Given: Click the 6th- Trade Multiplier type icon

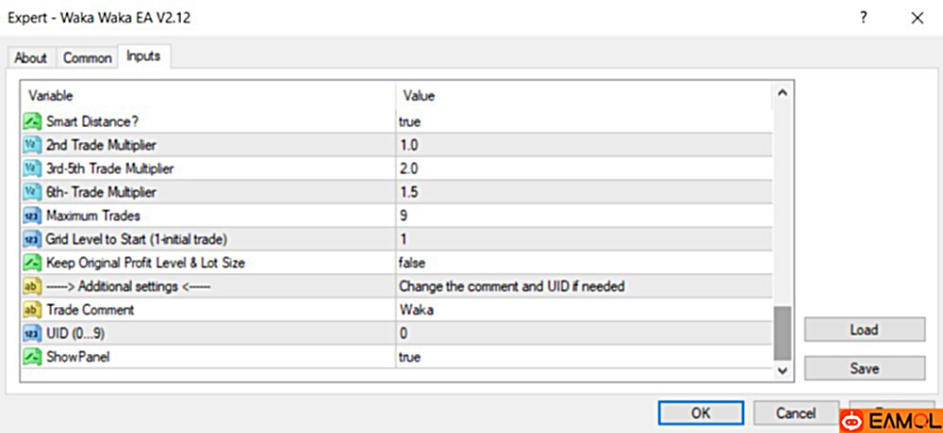Looking at the screenshot, I should click(x=31, y=192).
